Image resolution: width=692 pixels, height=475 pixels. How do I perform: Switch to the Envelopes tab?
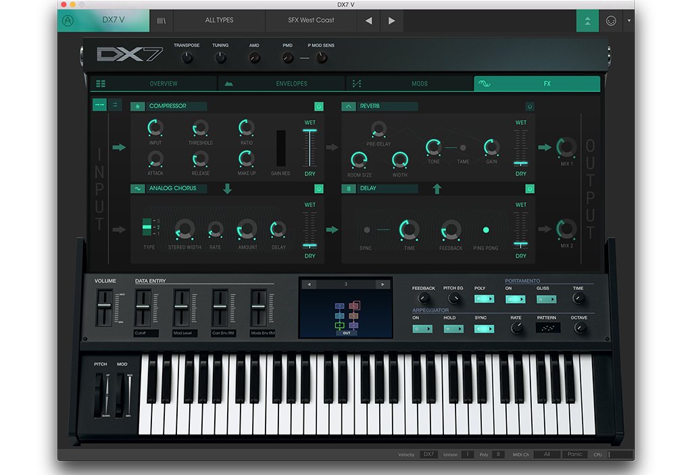pyautogui.click(x=282, y=84)
